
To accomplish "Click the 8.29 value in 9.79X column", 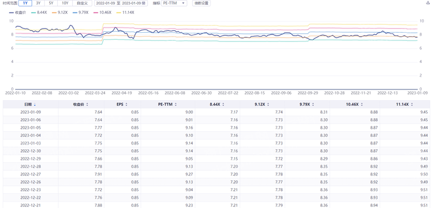I will click(325, 158).
